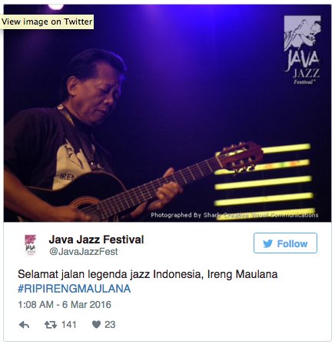The height and width of the screenshot is (344, 335).
Task: Click the Follow button label
Action: coord(292,243)
